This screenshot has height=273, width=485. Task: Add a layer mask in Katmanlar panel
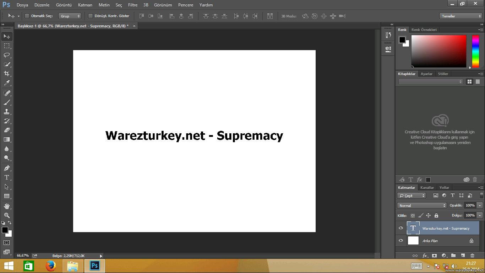coord(434,256)
